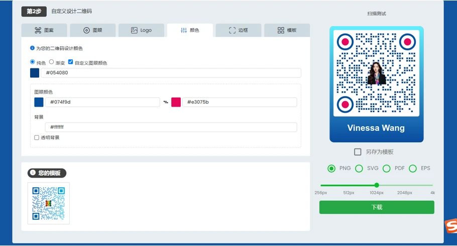Select the 纯色 solid color option
The image size is (457, 246).
(32, 62)
